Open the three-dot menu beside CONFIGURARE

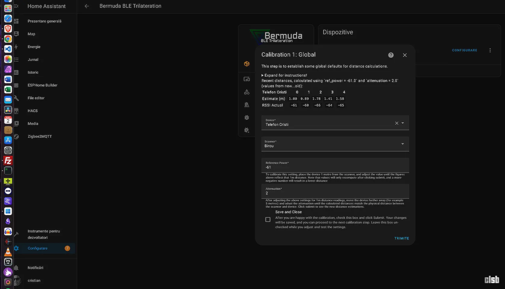tap(490, 50)
